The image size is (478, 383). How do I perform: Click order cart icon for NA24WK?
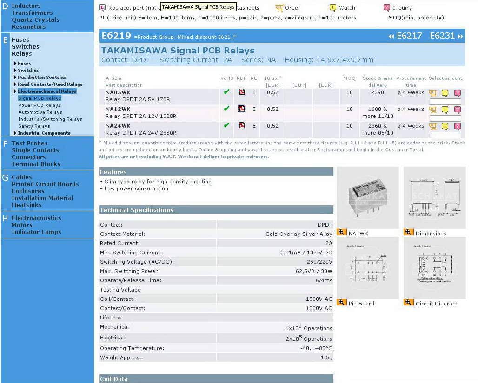click(x=432, y=126)
